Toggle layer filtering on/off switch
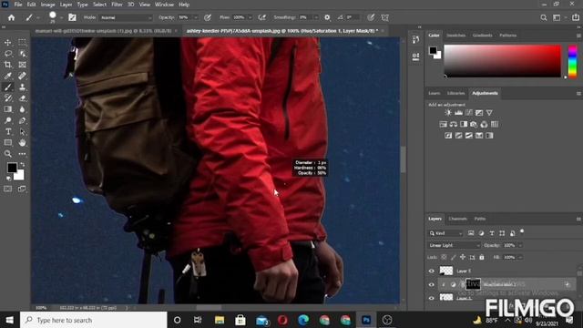This screenshot has height=328, width=583. 522,231
